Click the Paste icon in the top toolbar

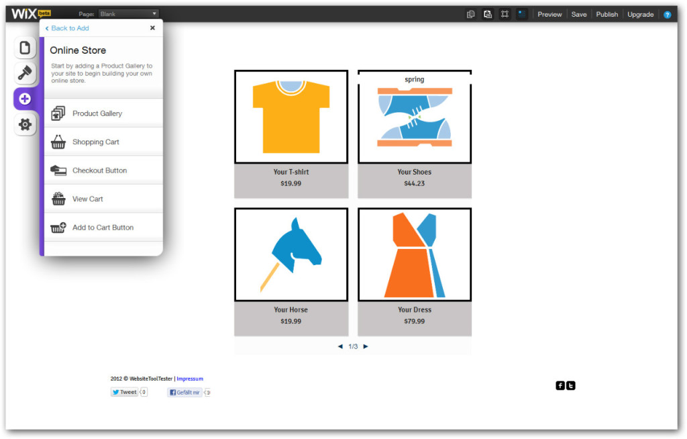488,14
